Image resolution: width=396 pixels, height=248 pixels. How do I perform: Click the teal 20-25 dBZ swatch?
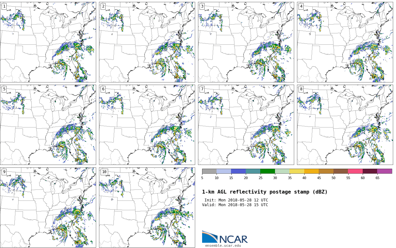(x=253, y=171)
